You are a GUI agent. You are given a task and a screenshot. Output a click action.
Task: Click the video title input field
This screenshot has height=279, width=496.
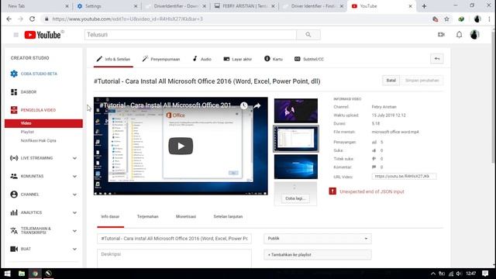(174, 239)
